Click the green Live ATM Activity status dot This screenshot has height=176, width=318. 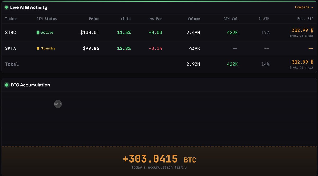point(6,7)
